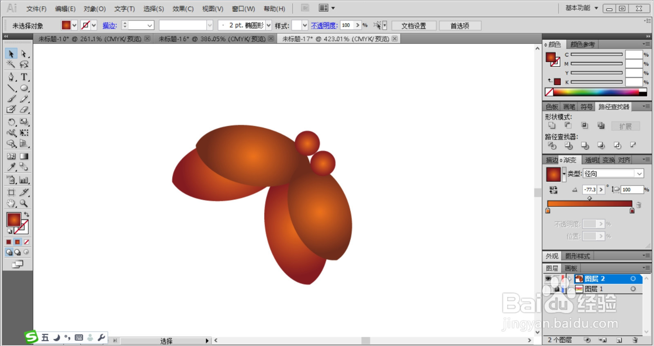The height and width of the screenshot is (346, 654).
Task: Click the 描边 link in control bar
Action: pos(110,25)
